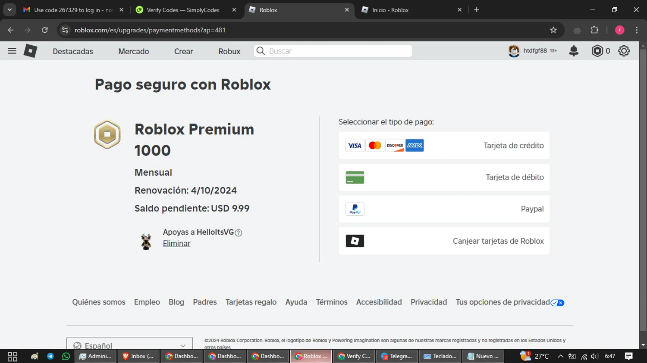This screenshot has width=647, height=363.
Task: View site information icon in address bar
Action: (x=65, y=30)
